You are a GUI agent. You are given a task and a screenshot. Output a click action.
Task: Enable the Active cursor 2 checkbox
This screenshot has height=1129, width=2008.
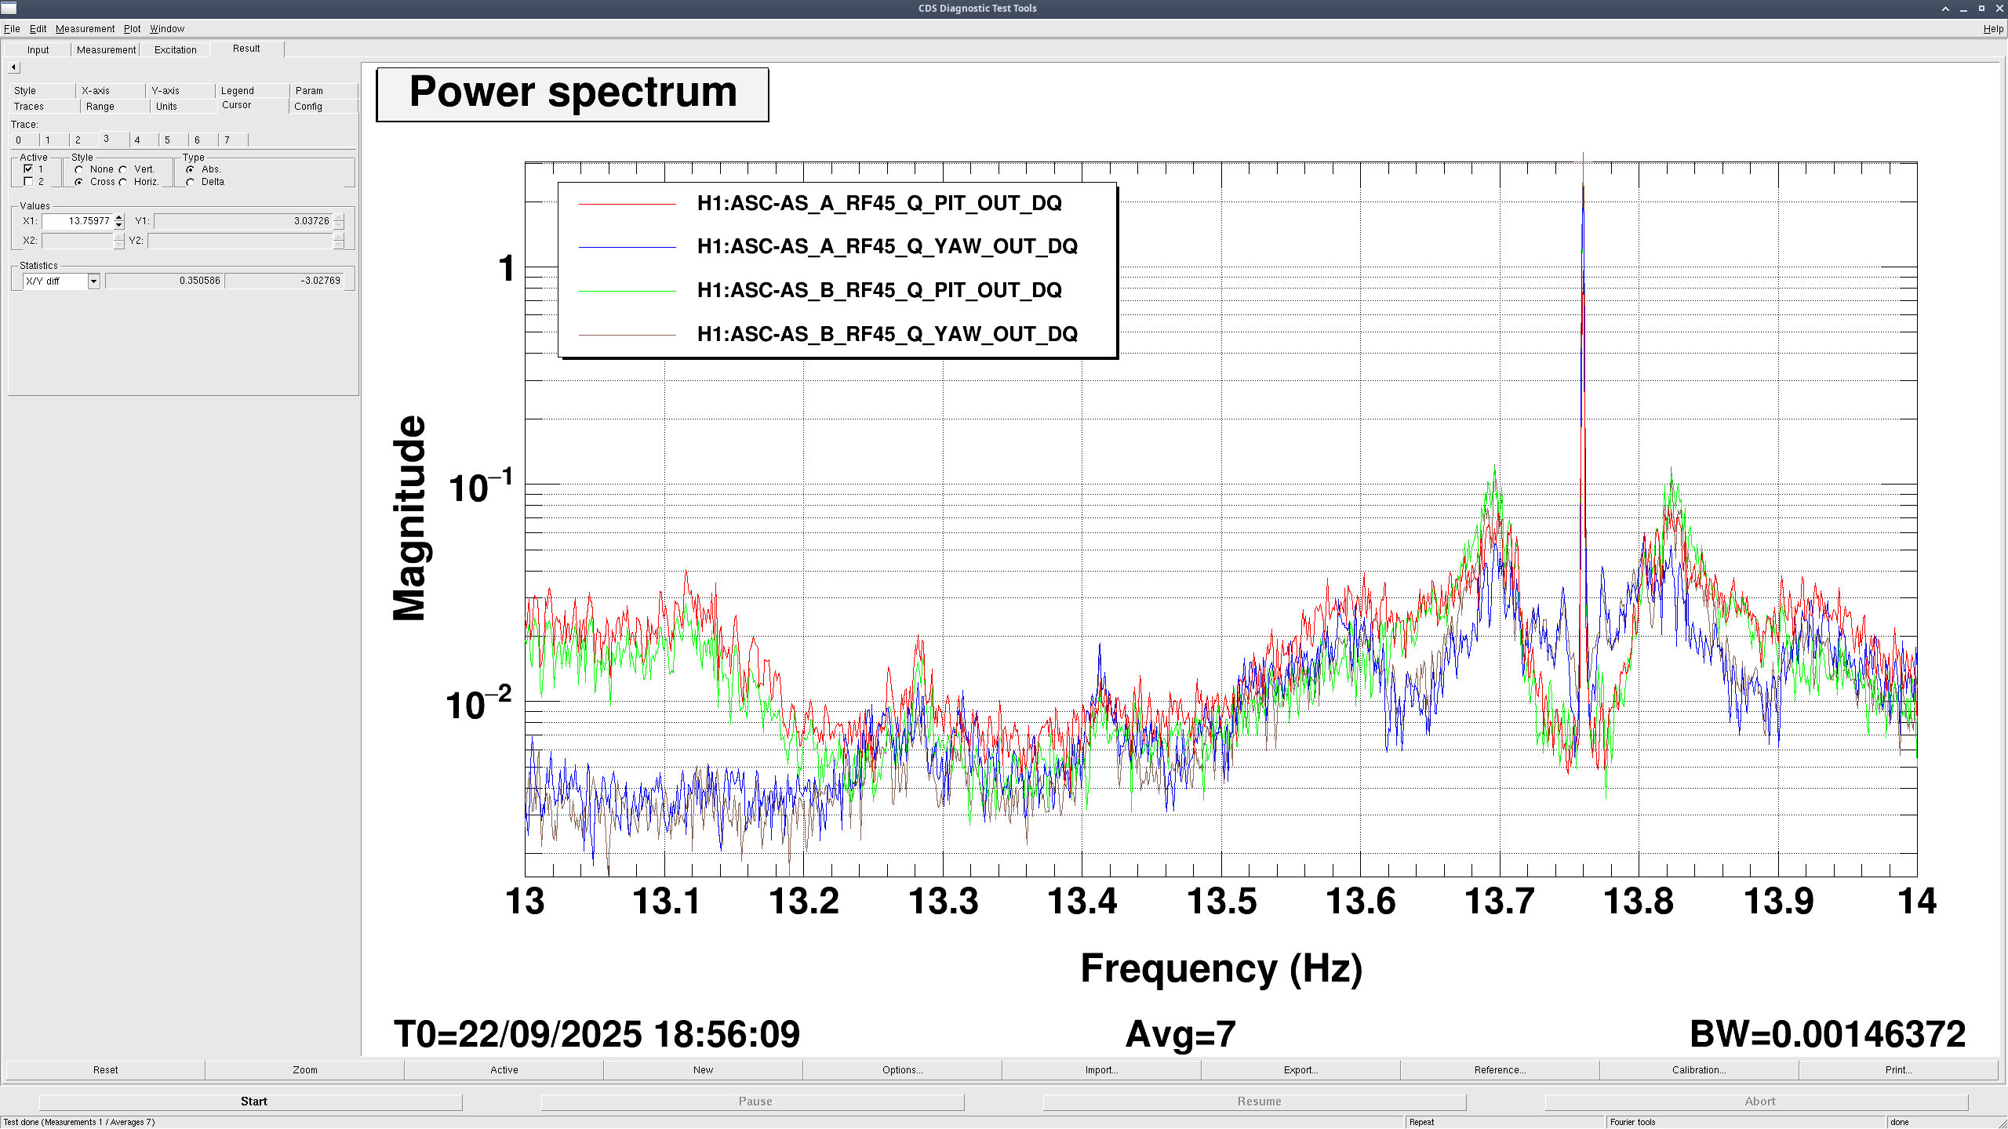pos(29,182)
